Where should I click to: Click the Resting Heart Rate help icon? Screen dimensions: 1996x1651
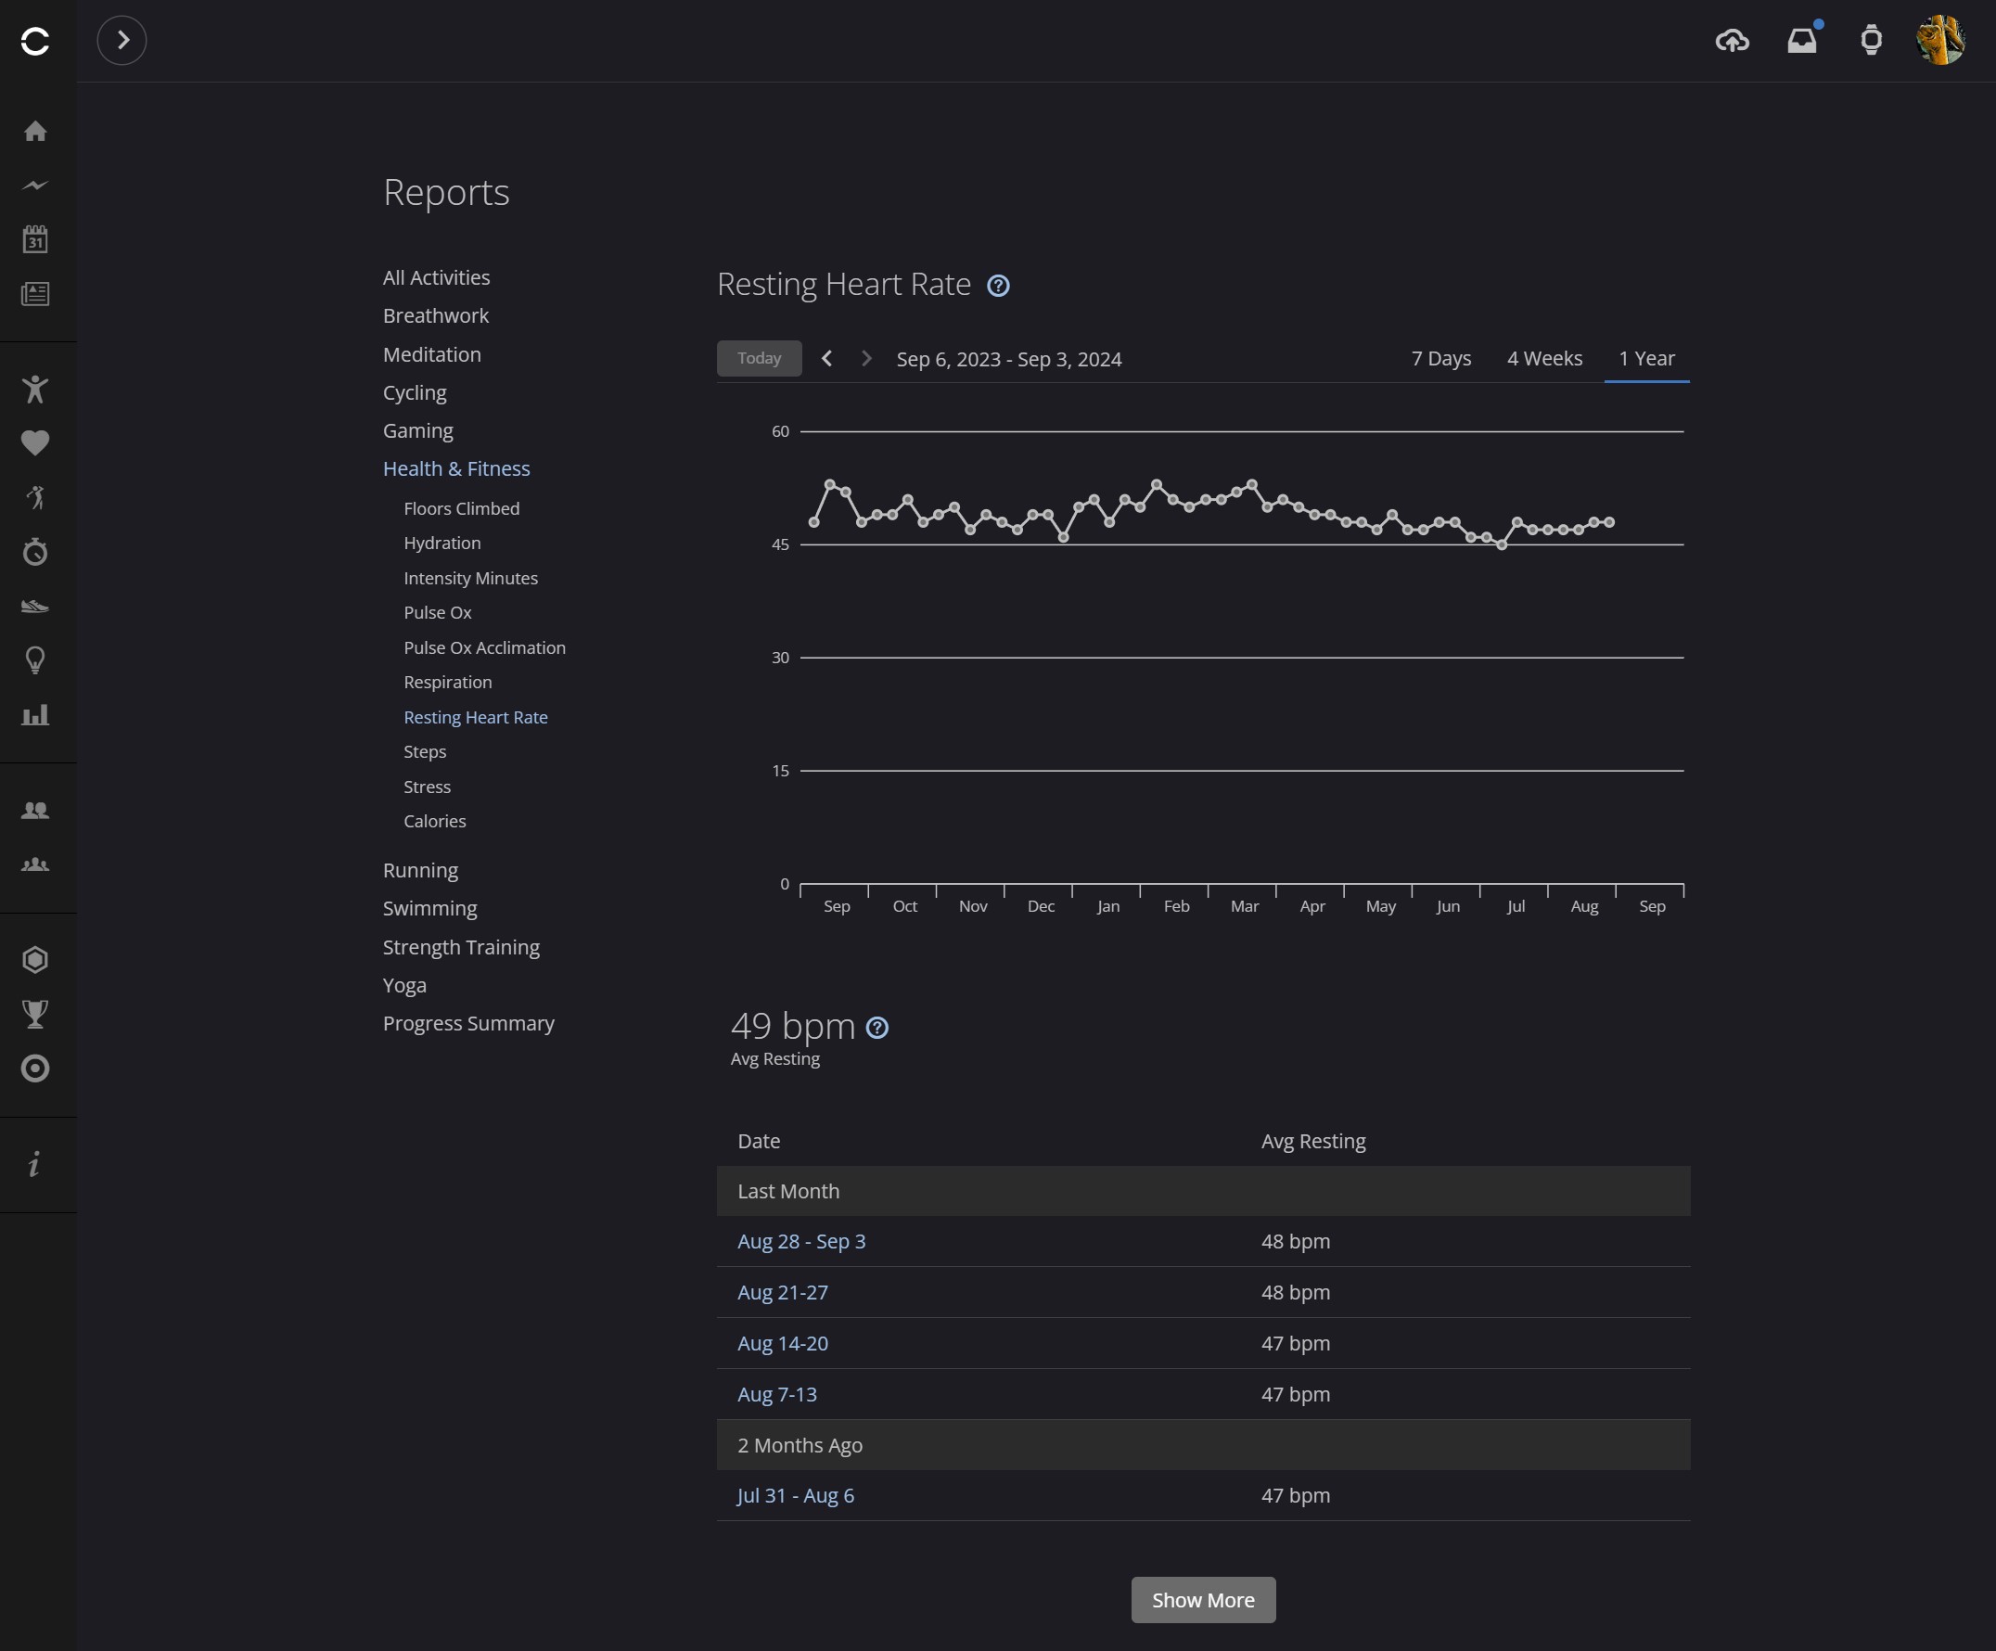(998, 285)
